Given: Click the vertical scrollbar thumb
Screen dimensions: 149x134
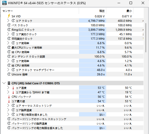Looking at the screenshot, I should click(x=146, y=38).
